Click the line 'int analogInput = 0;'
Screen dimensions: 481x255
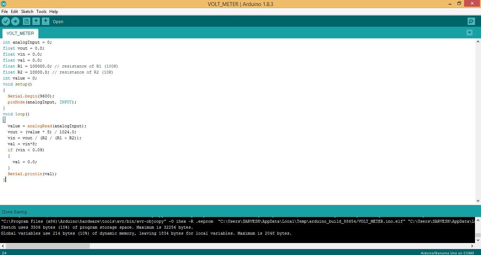click(x=27, y=42)
